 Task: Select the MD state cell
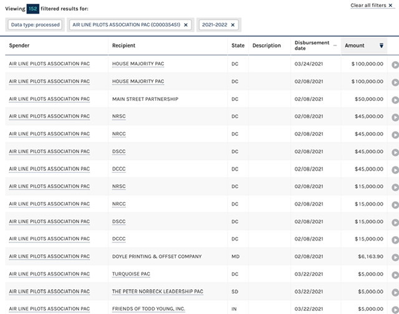pos(236,256)
